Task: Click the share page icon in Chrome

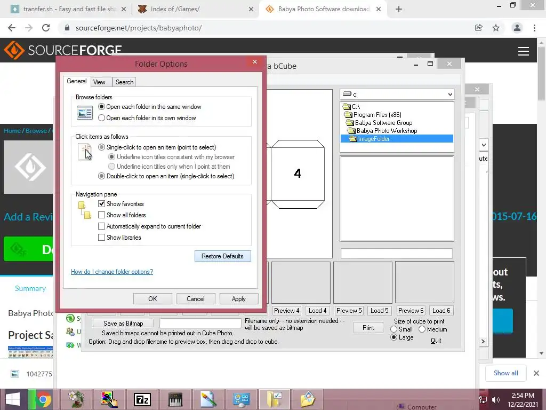Action: coord(479,28)
